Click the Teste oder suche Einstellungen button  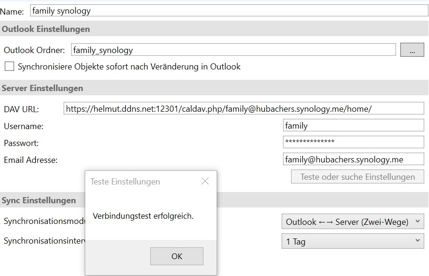357,177
